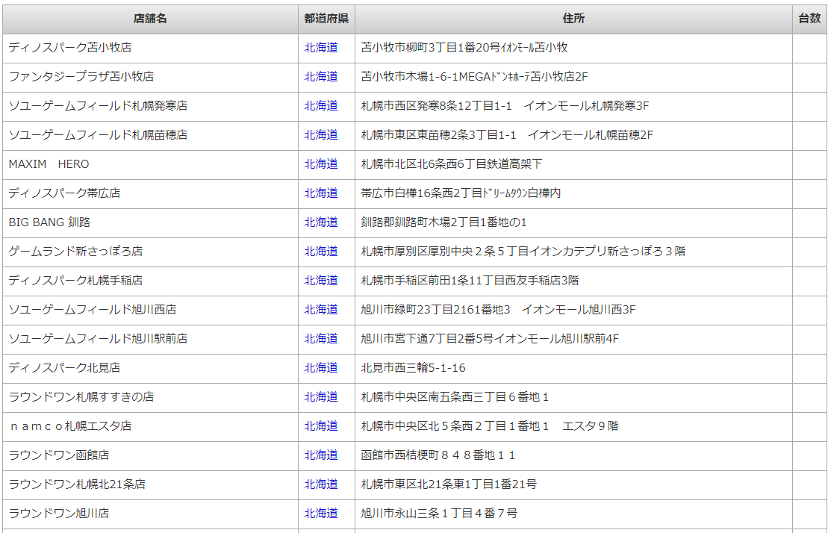Click the address 北見市西三輪5-1-16

[413, 368]
